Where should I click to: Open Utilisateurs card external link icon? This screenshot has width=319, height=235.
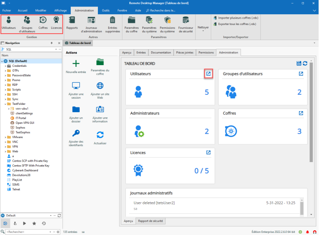208,74
